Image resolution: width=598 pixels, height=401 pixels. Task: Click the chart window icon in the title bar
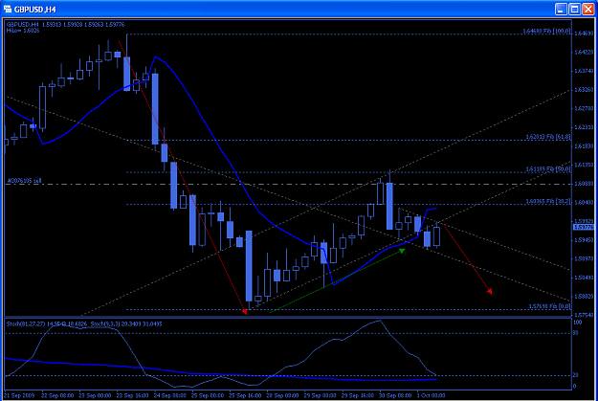[x=7, y=9]
